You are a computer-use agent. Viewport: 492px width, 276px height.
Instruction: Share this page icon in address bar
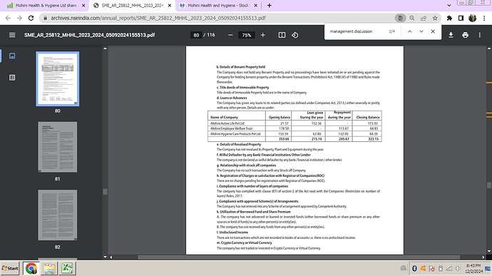(x=424, y=18)
